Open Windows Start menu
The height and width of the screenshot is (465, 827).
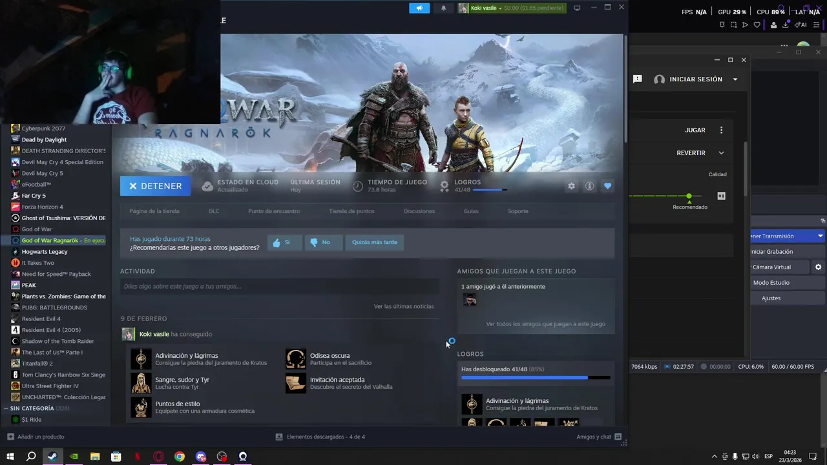coord(10,457)
